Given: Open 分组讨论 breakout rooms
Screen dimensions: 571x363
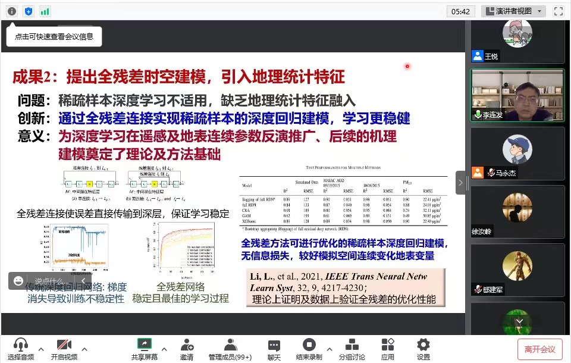Looking at the screenshot, I should click(x=352, y=349).
